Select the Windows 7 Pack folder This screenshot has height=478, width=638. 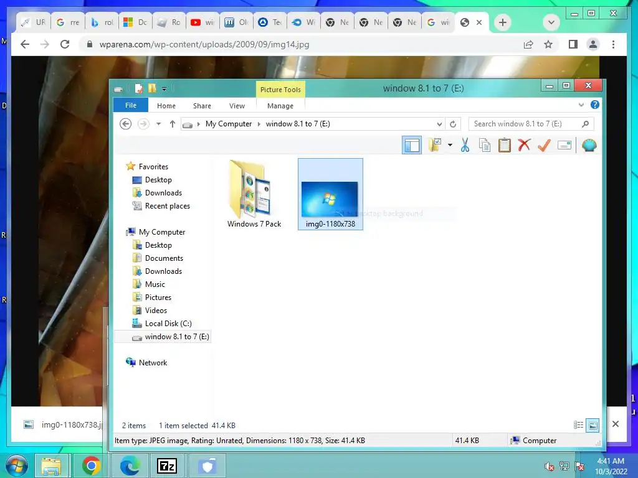(254, 194)
